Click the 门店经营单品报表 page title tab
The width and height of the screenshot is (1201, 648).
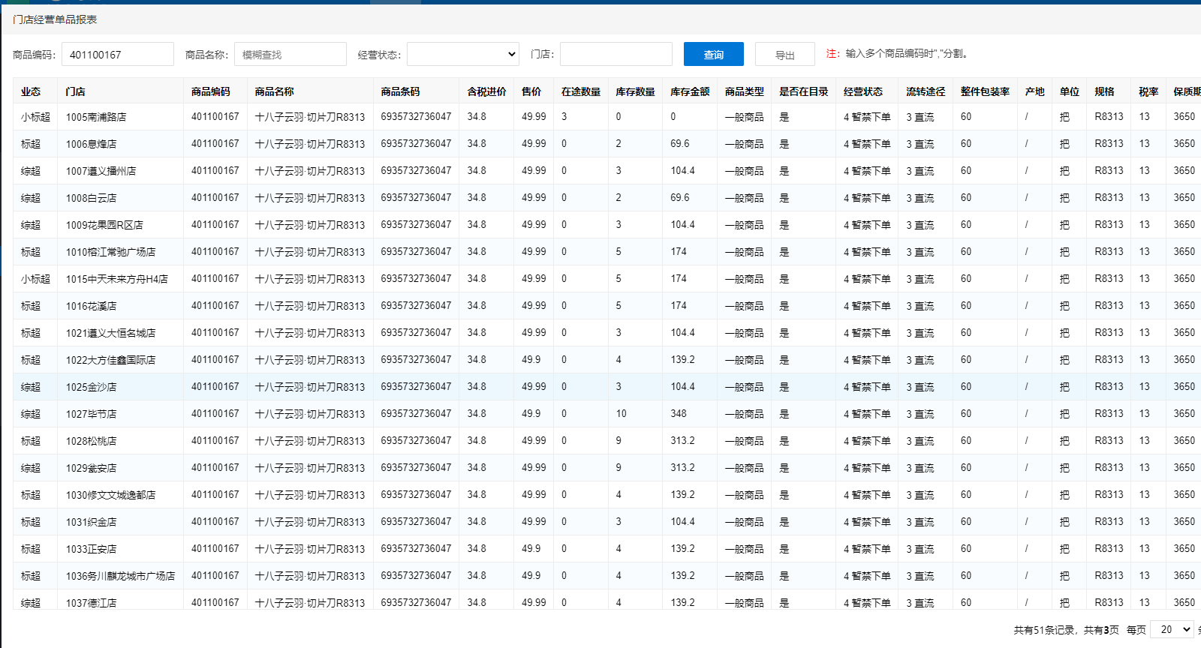point(55,19)
